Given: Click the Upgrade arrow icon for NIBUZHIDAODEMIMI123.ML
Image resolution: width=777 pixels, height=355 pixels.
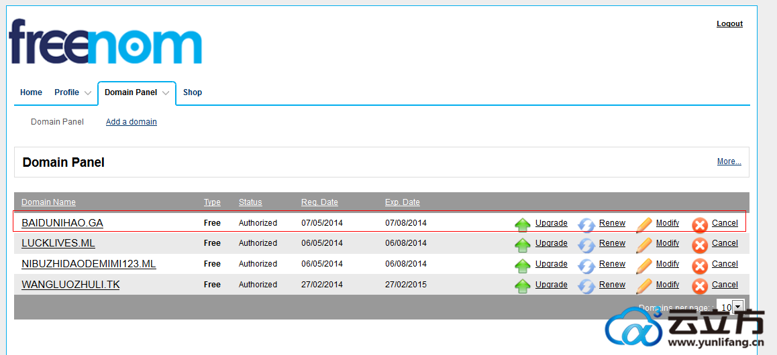Looking at the screenshot, I should [522, 266].
